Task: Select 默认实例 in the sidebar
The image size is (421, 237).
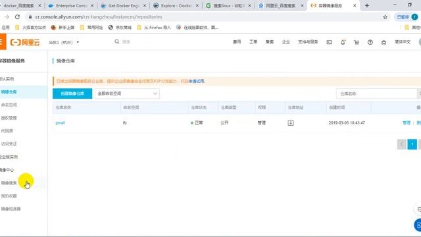Action: pyautogui.click(x=7, y=79)
